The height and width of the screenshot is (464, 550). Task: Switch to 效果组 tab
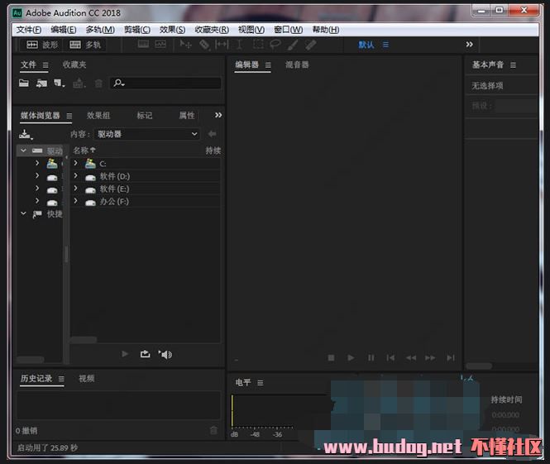tap(98, 116)
